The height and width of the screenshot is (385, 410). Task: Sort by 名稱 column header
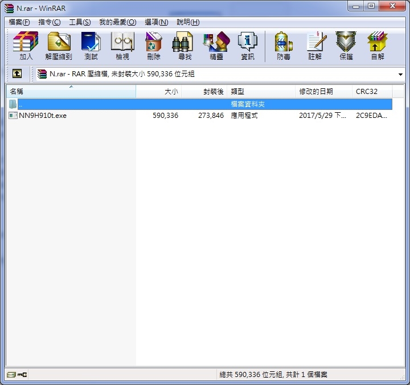click(x=71, y=92)
